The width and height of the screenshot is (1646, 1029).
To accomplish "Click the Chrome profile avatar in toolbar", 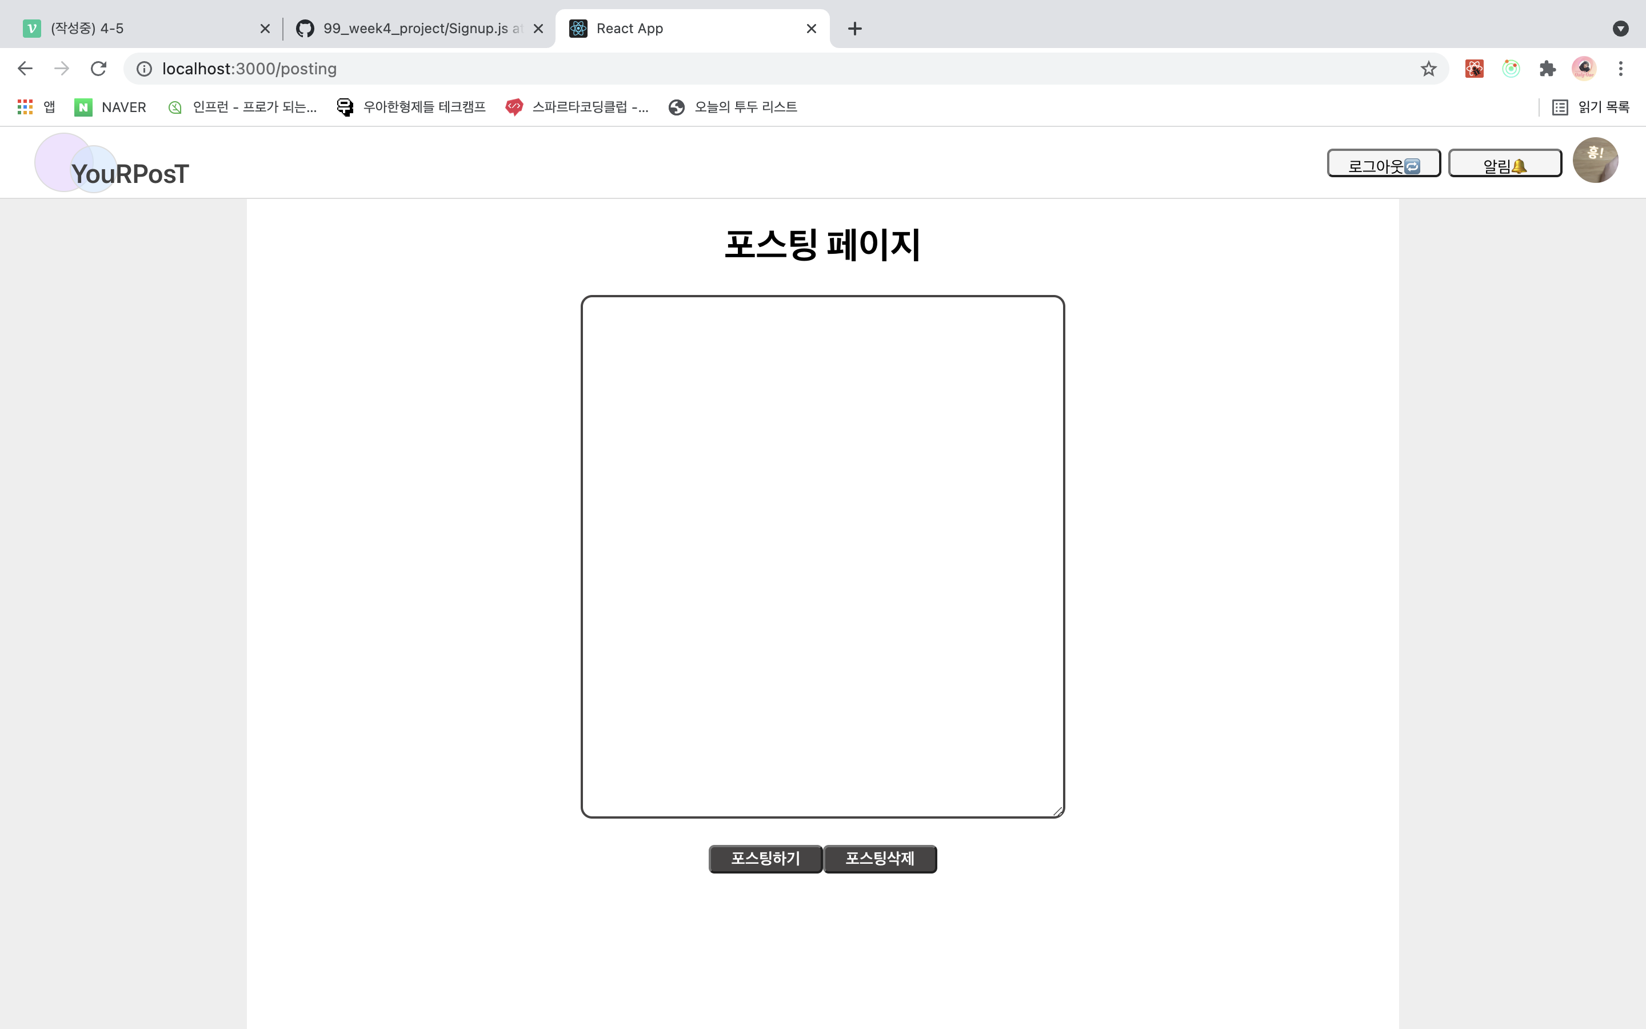I will pos(1584,69).
